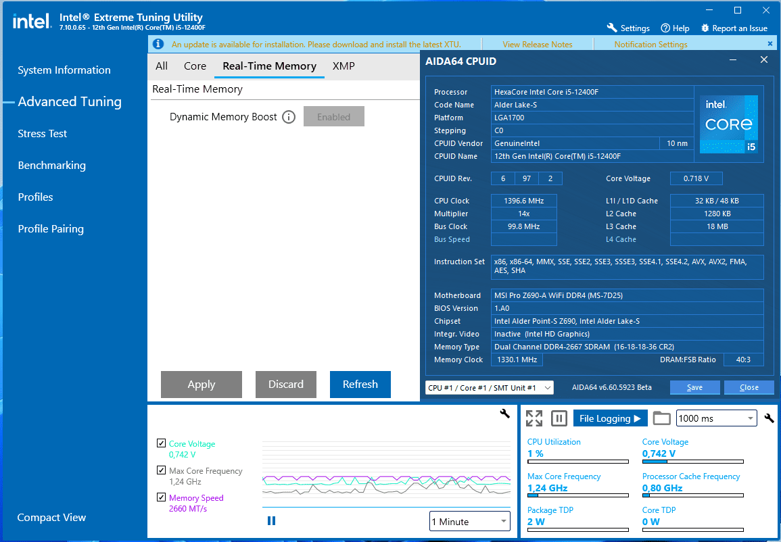Minimize the AIDA64 CPUID window
Viewport: 781px width, 542px height.
tap(733, 59)
